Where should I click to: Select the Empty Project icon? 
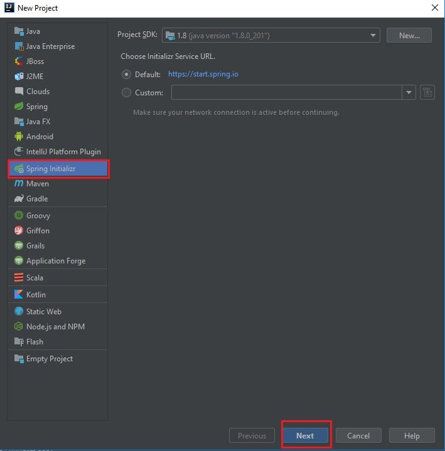[x=19, y=358]
